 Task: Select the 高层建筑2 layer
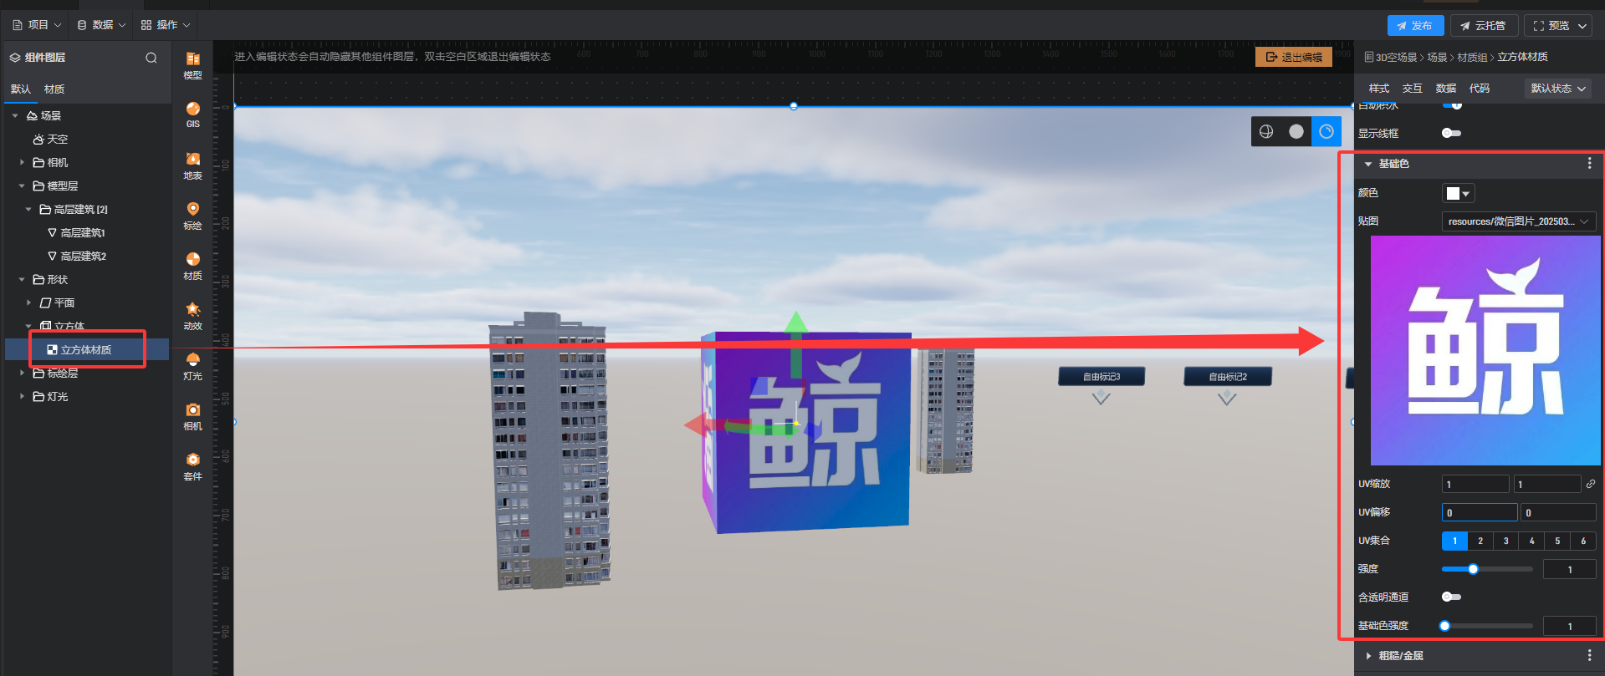pos(76,256)
